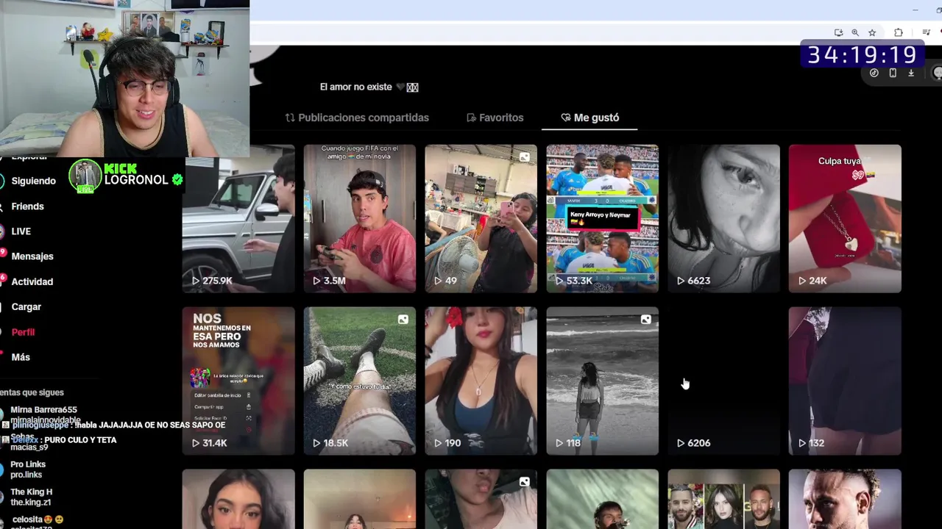The height and width of the screenshot is (529, 942).
Task: Open the beach photo post with 118 views
Action: point(603,381)
